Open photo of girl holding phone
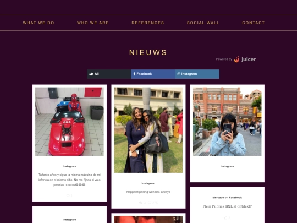The height and width of the screenshot is (223, 297). tap(227, 122)
